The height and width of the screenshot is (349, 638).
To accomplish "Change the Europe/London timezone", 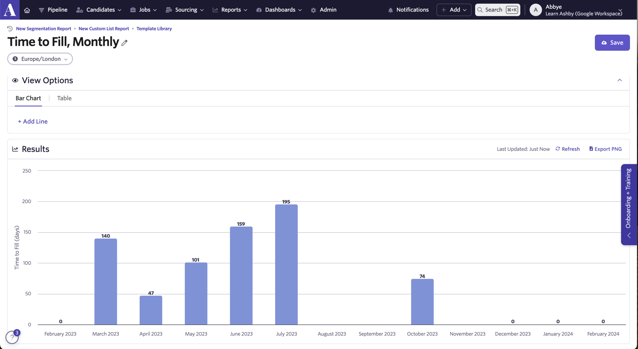I will coord(40,59).
